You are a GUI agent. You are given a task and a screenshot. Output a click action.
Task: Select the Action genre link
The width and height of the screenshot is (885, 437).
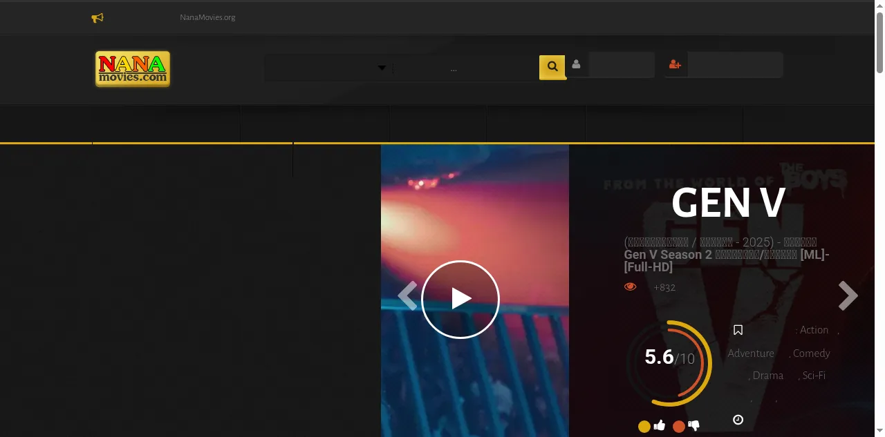click(814, 330)
